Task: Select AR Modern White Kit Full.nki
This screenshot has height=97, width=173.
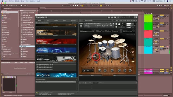Action: 45,68
